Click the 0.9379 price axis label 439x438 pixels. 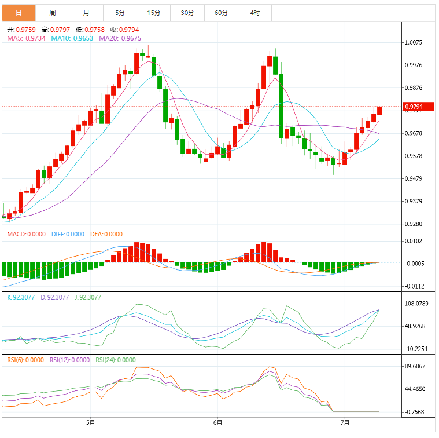point(413,202)
